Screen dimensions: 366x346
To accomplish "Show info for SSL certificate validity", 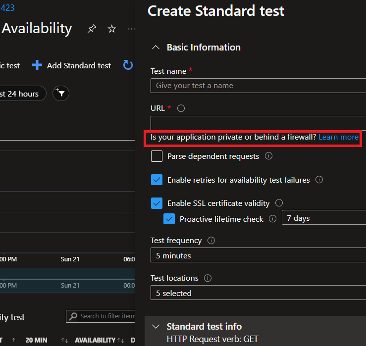I will point(279,203).
